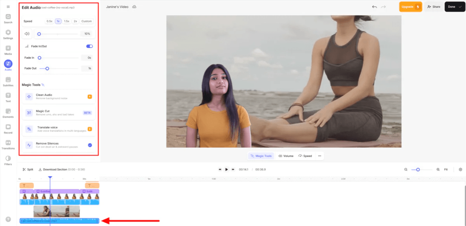
Task: Open the Custom speed option
Action: [x=87, y=21]
